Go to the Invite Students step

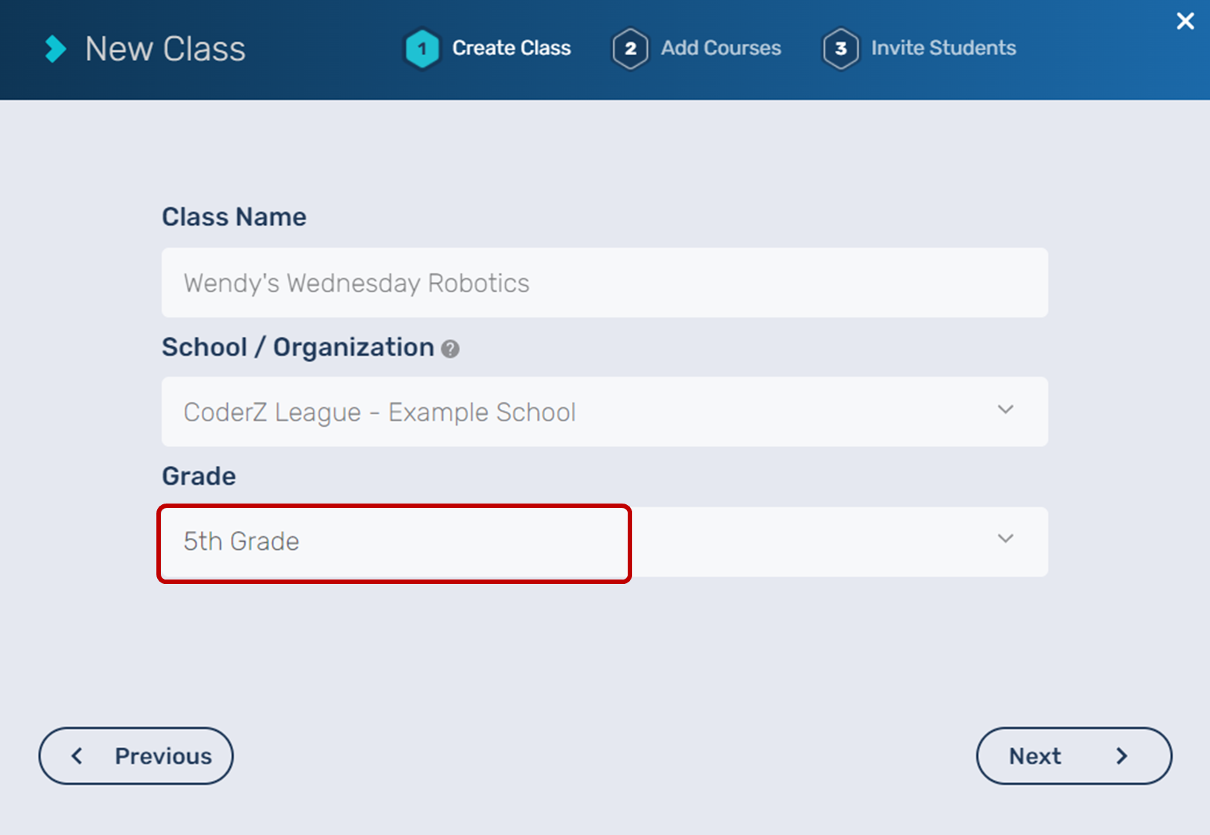(x=943, y=48)
